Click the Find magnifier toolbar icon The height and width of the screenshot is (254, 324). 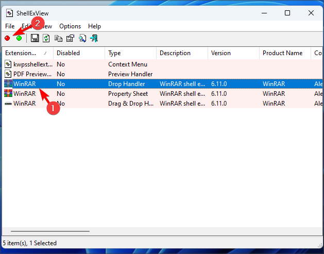pos(82,38)
